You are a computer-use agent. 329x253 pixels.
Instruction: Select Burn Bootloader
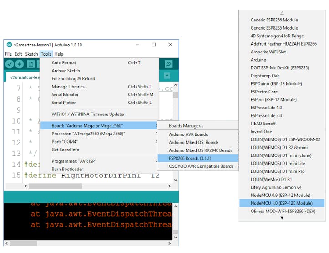100,169
